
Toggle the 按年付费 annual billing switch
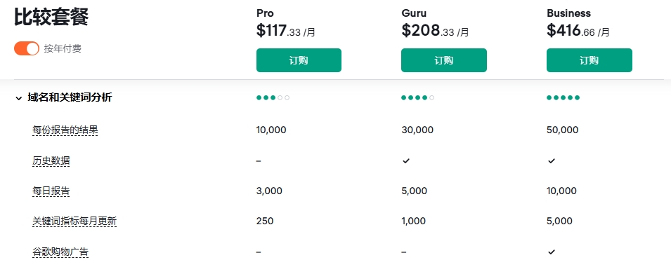click(x=27, y=48)
